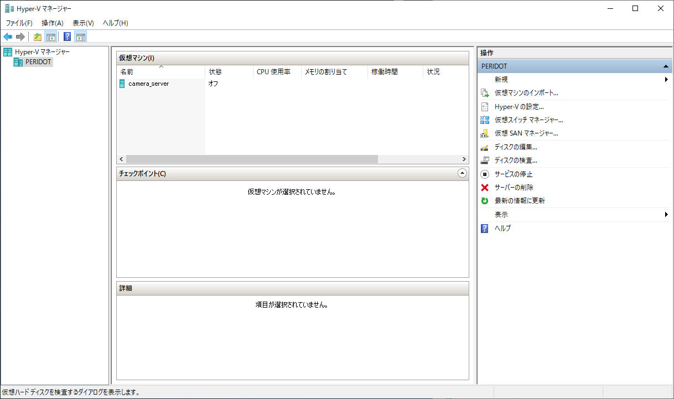The height and width of the screenshot is (399, 674).
Task: Sort by 状況 column header
Action: click(445, 72)
